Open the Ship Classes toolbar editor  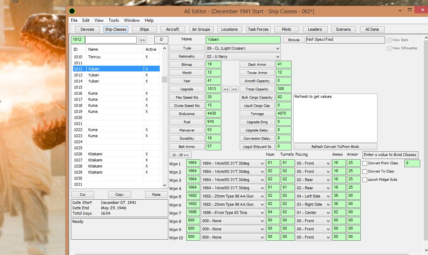coord(115,29)
